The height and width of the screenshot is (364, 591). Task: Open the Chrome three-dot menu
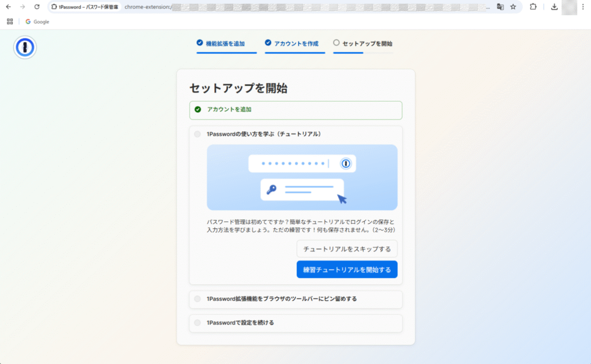pyautogui.click(x=583, y=7)
